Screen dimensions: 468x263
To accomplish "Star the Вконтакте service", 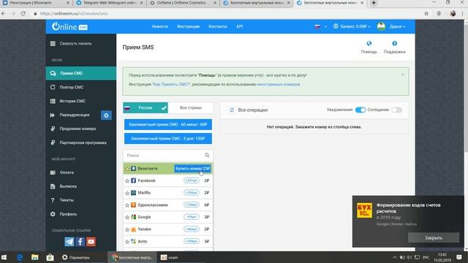I will click(127, 169).
